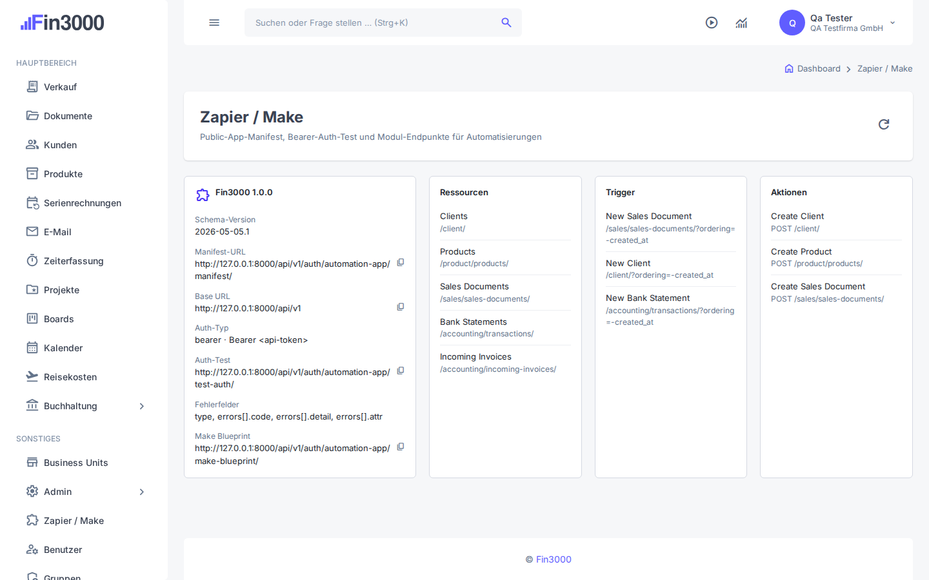Click the E-Mail envelope icon
This screenshot has height=580, width=929.
pyautogui.click(x=32, y=231)
